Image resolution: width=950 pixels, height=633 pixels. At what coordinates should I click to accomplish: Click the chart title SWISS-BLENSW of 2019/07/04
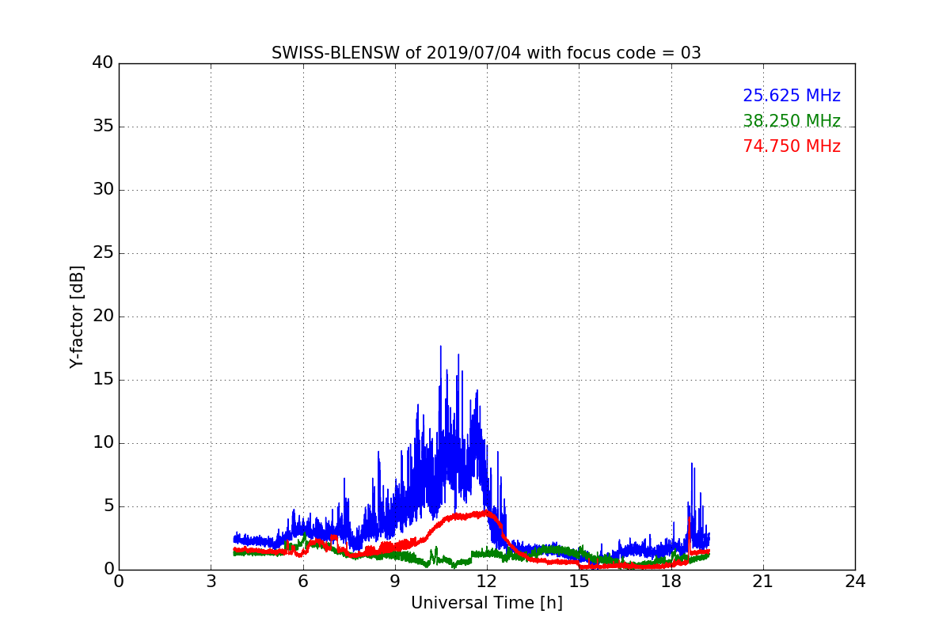point(486,53)
